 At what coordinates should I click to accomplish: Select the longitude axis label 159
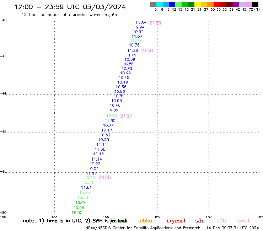[157, 217]
